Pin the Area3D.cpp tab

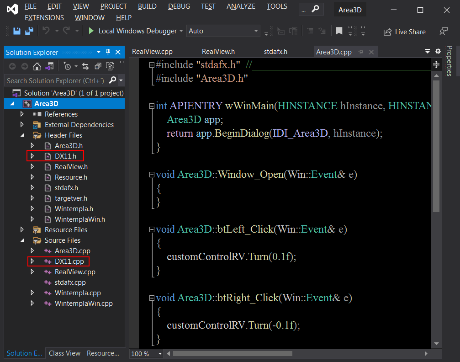(x=360, y=52)
